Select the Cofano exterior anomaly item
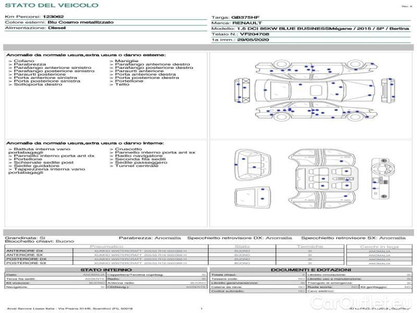This screenshot has width=417, height=313. pos(24,61)
